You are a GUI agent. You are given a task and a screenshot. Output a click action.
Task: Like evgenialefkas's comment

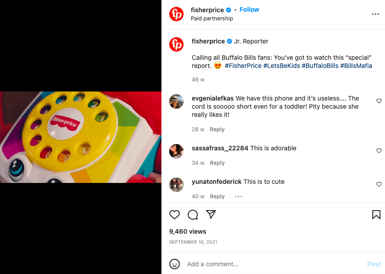[x=379, y=101]
